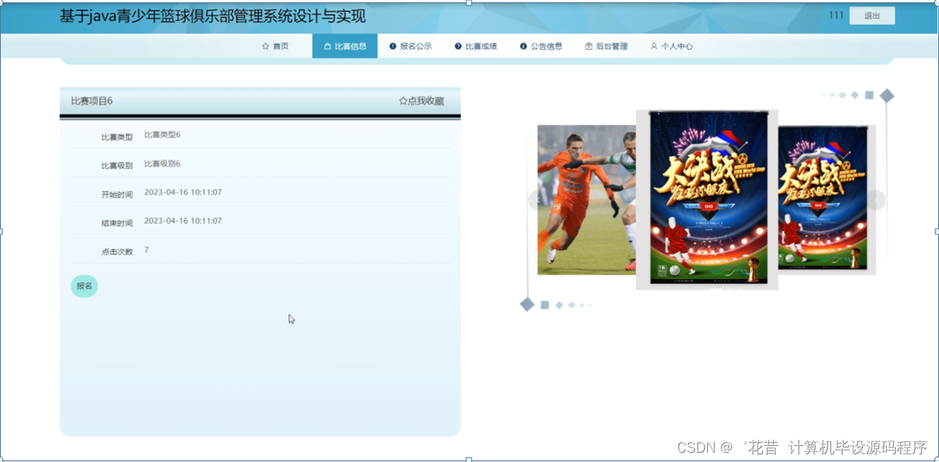
Task: Click the 点击次数 value 7
Action: click(147, 250)
